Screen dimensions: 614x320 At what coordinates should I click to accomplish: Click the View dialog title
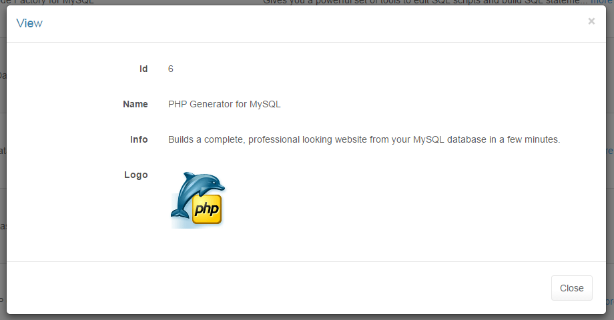[x=29, y=23]
